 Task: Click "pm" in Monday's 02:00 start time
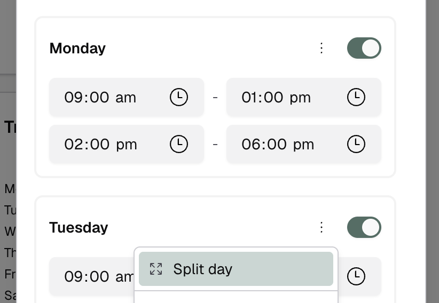[127, 145]
